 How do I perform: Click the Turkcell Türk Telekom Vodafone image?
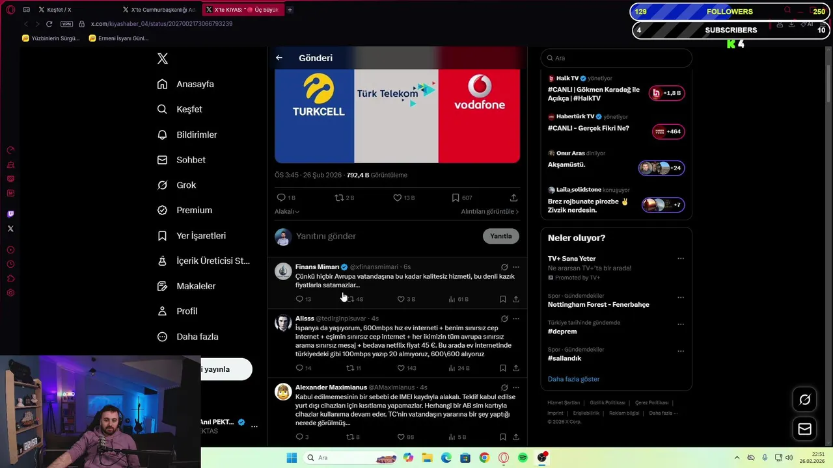[x=397, y=116]
